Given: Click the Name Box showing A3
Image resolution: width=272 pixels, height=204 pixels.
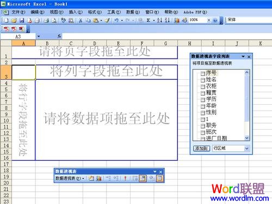Looking at the screenshot, I should (18, 36).
